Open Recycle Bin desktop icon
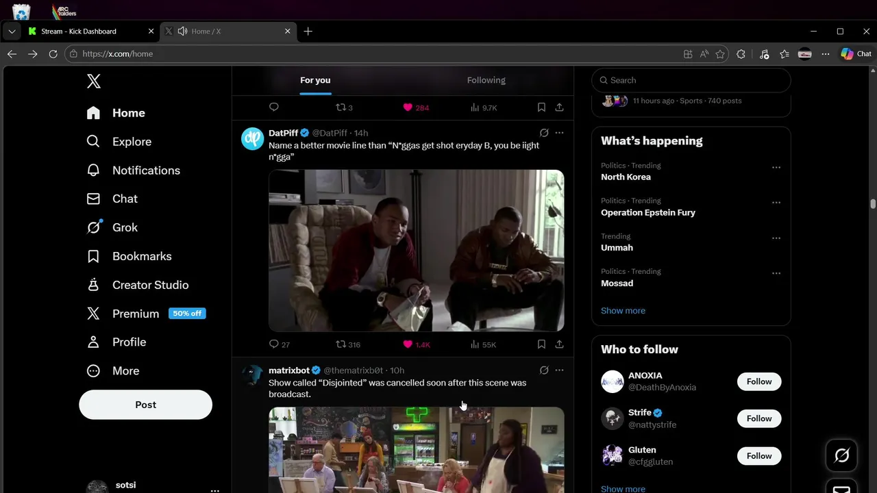The width and height of the screenshot is (877, 493). [x=21, y=11]
